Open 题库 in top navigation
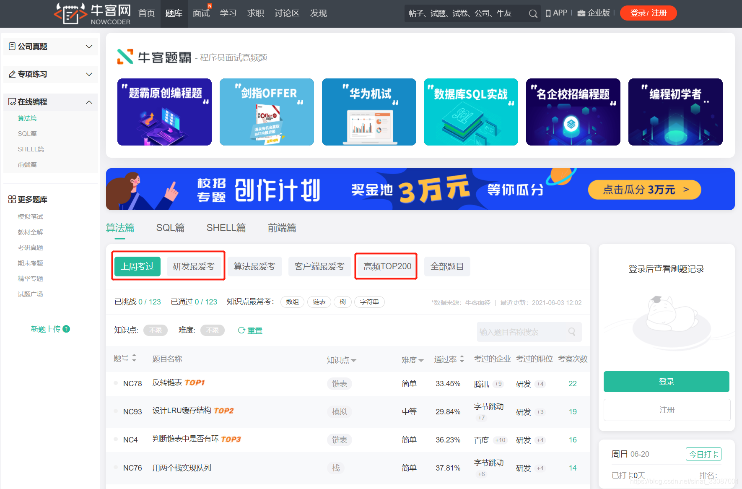Image resolution: width=742 pixels, height=489 pixels. click(174, 13)
